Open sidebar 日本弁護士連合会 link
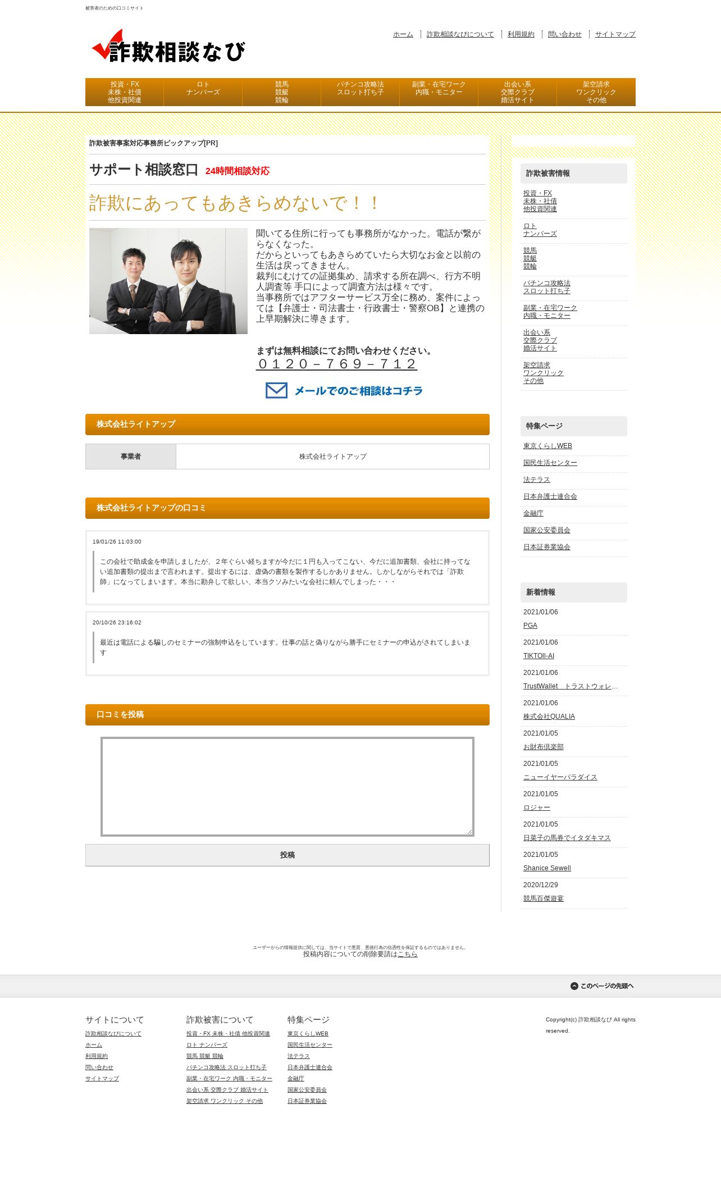Screen dimensions: 721x1191 click(550, 496)
